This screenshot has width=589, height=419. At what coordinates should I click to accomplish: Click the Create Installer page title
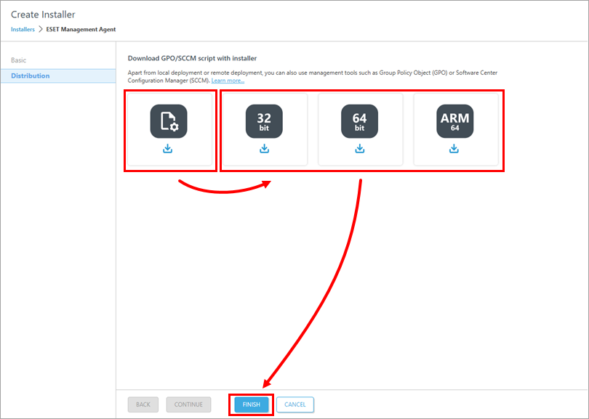(42, 14)
